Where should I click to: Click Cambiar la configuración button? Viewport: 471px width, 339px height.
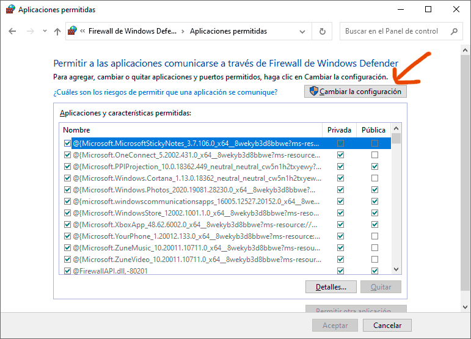(356, 92)
